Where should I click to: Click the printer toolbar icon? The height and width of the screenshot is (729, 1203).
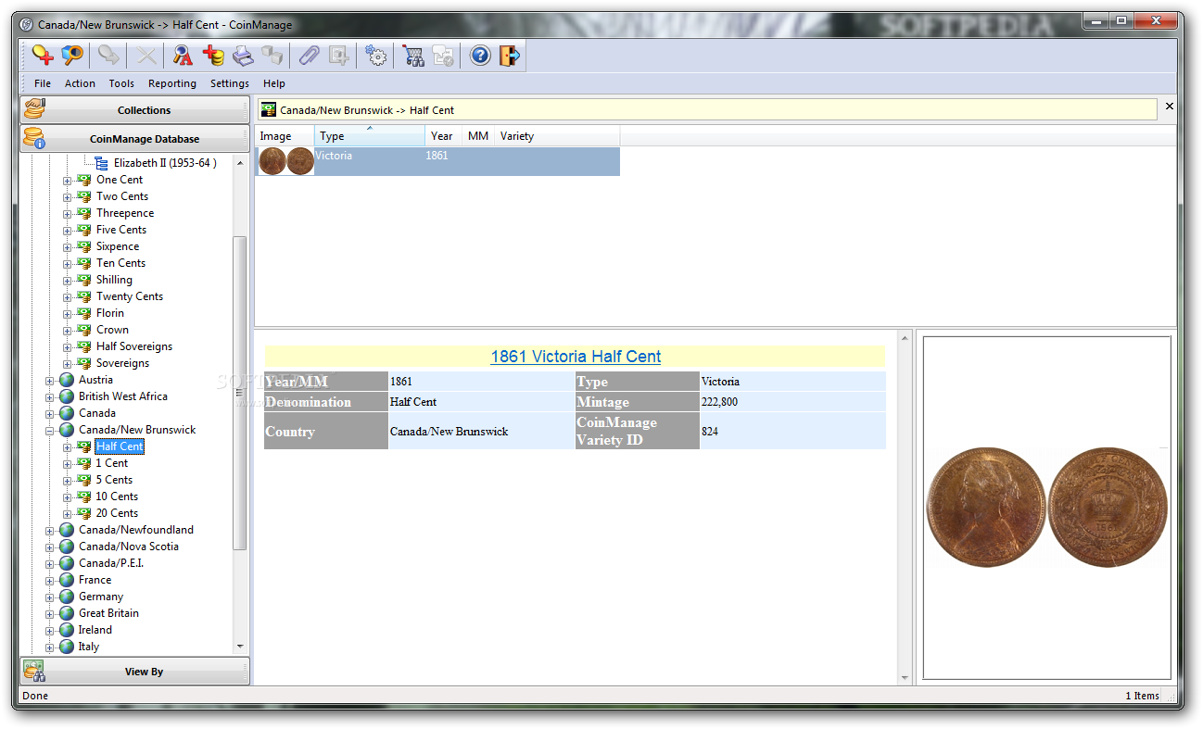coord(243,56)
